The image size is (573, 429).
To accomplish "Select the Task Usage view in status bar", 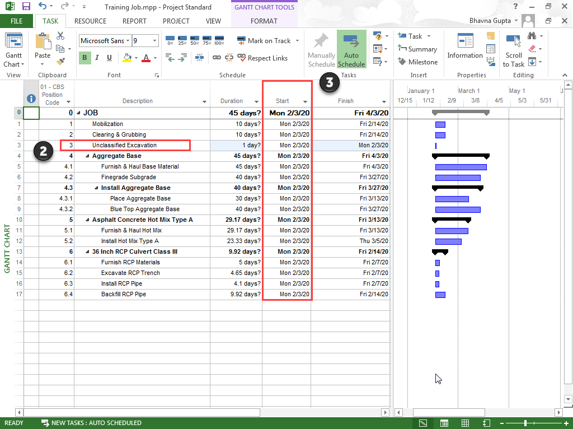I will coord(444,423).
